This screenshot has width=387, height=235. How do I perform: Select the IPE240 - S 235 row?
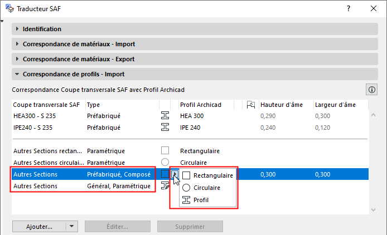[x=190, y=128]
